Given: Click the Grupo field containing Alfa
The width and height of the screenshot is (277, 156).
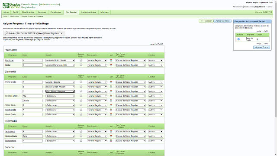Looking at the screenshot, I should click(32, 96).
